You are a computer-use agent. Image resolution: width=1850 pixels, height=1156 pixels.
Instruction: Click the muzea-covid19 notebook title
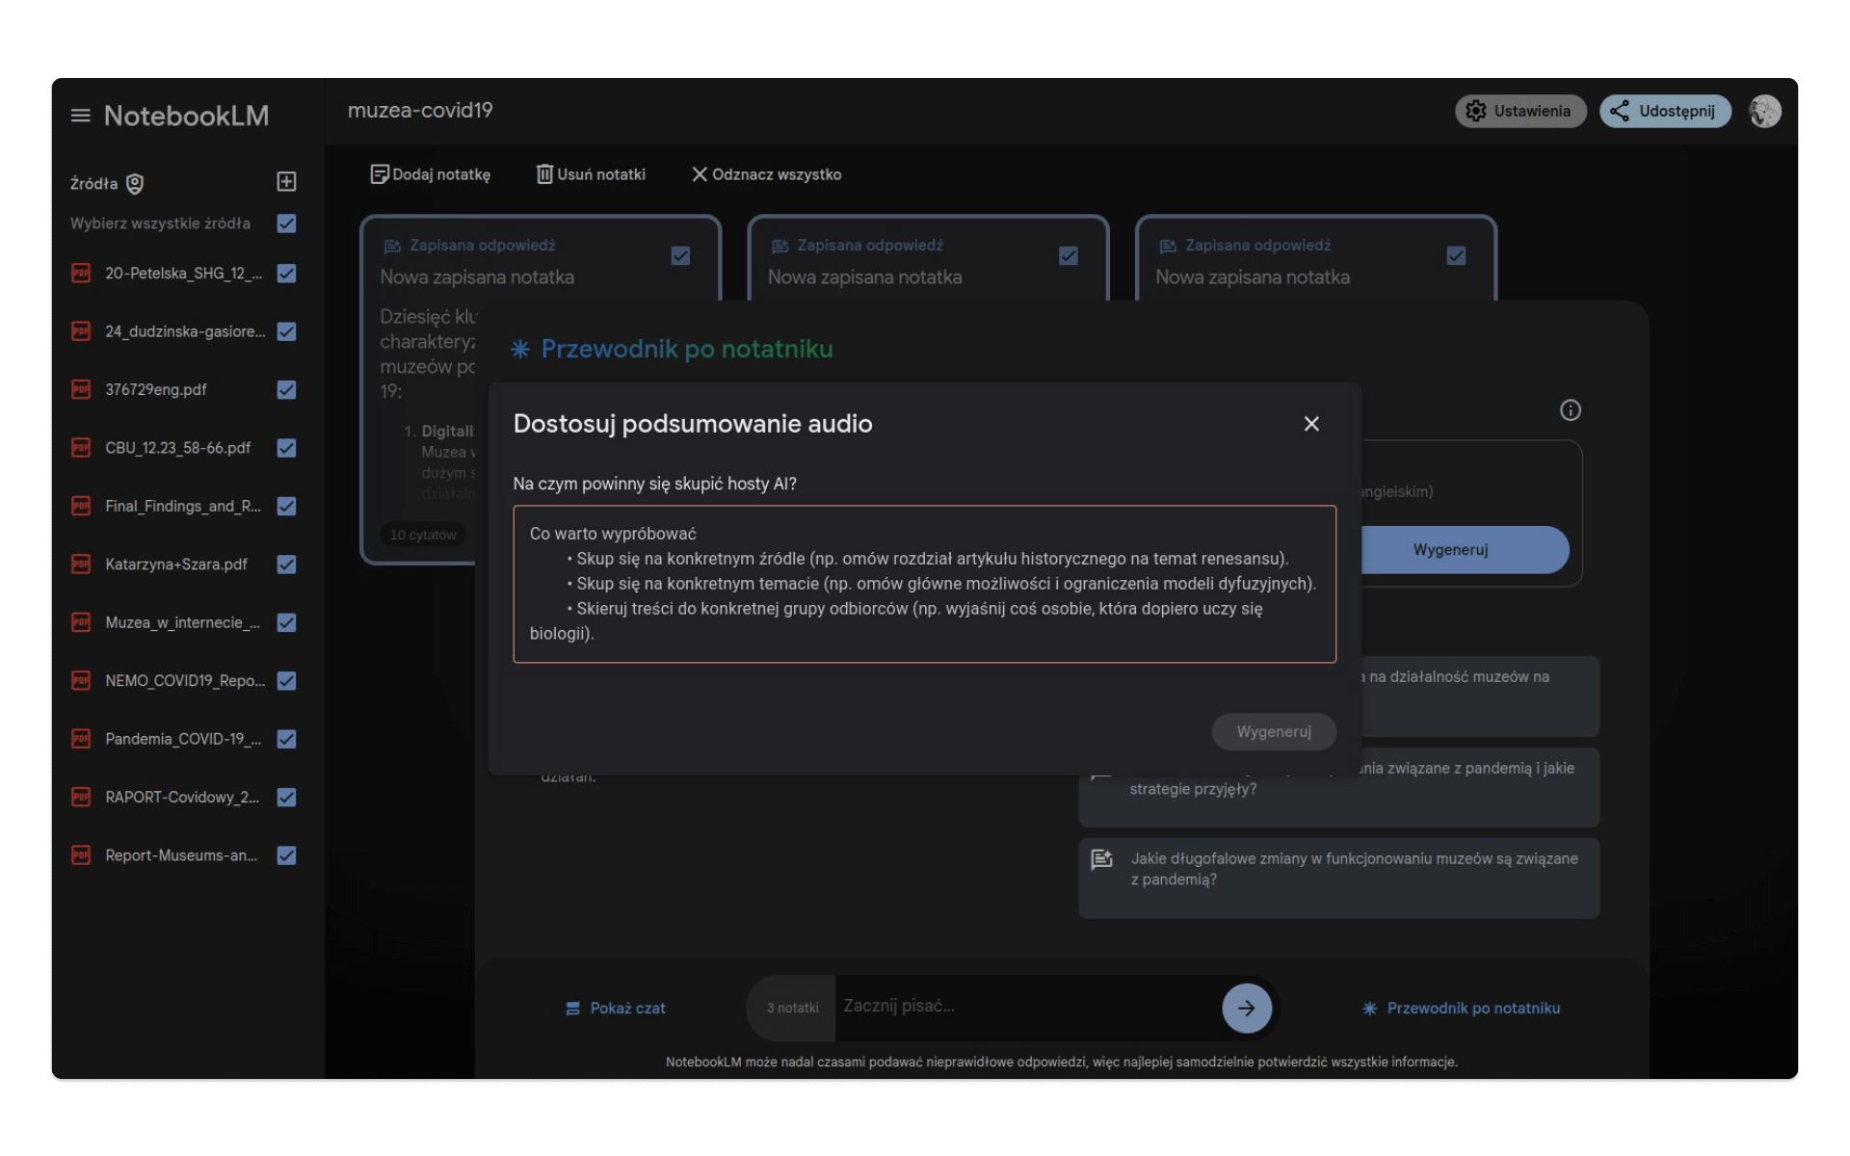pos(420,110)
